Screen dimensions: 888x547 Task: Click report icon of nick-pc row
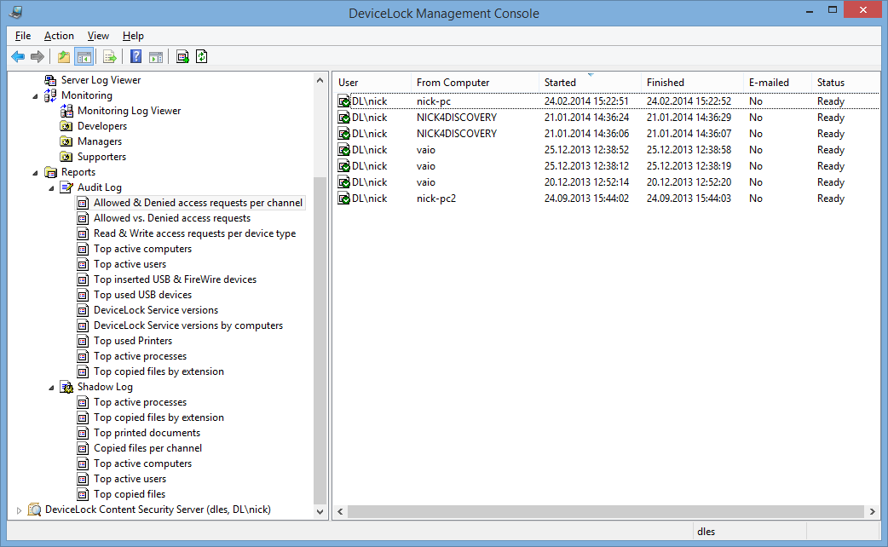[x=343, y=101]
